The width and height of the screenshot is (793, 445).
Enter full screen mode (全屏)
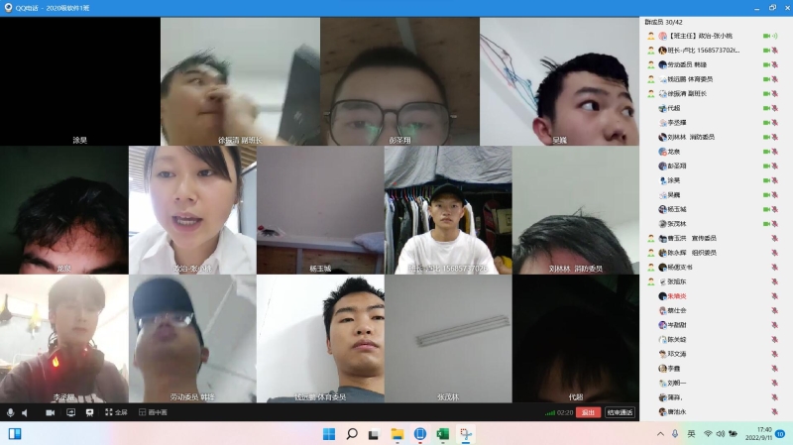click(116, 412)
